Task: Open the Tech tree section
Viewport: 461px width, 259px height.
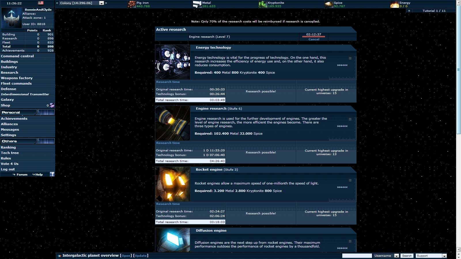Action: pyautogui.click(x=10, y=153)
